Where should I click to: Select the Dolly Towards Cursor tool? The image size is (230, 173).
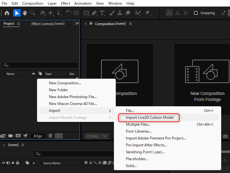click(x=58, y=13)
